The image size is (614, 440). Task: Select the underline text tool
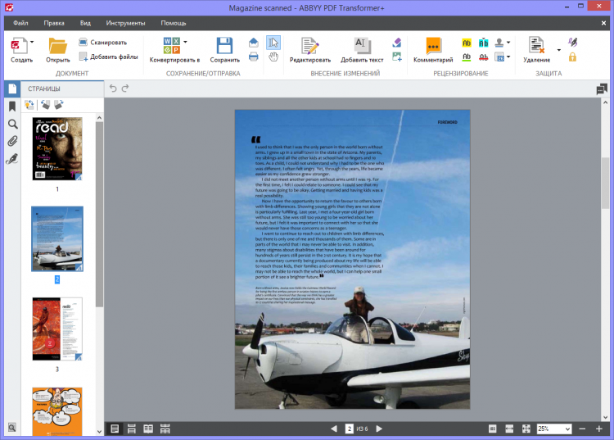point(467,57)
